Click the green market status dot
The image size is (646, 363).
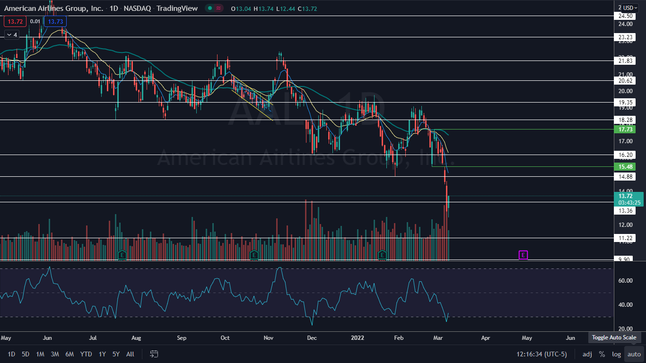pos(209,8)
